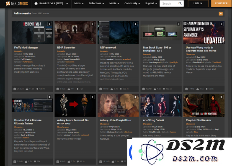This screenshot has width=232, height=166.
Task: Open the Support dropdown menu
Action: [151, 3]
